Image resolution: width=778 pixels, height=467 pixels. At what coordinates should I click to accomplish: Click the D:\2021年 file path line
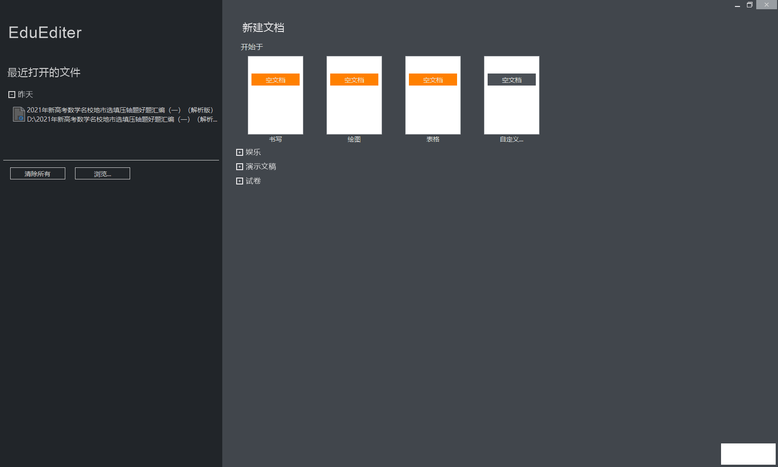121,119
